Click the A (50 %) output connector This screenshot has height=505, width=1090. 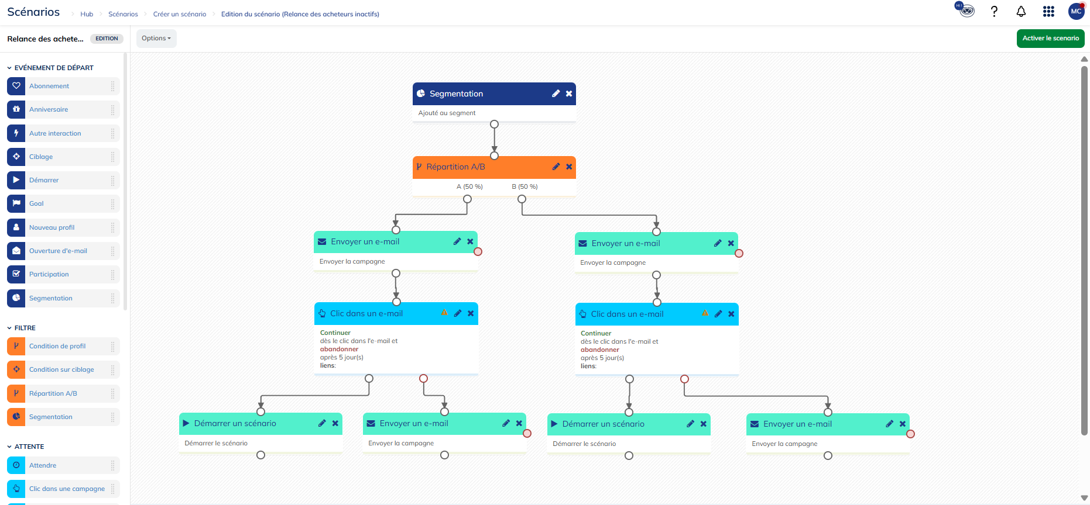click(x=467, y=199)
